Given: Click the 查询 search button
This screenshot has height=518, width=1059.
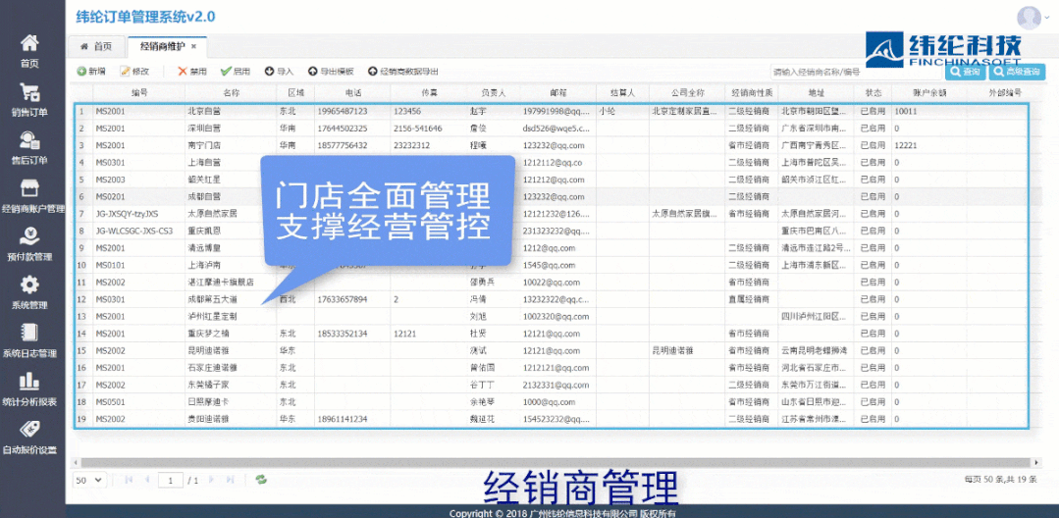Looking at the screenshot, I should point(966,72).
